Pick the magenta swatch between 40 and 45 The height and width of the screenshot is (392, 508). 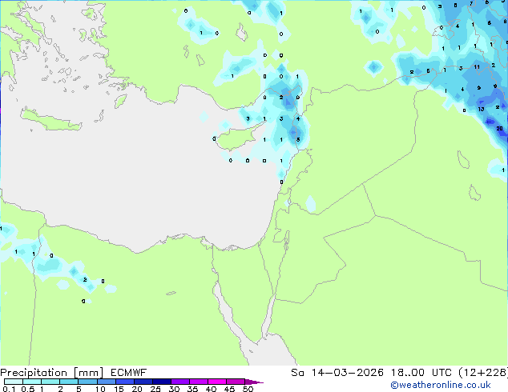pyautogui.click(x=217, y=382)
